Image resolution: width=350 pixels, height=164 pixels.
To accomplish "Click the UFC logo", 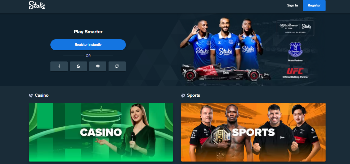I will [295, 71].
